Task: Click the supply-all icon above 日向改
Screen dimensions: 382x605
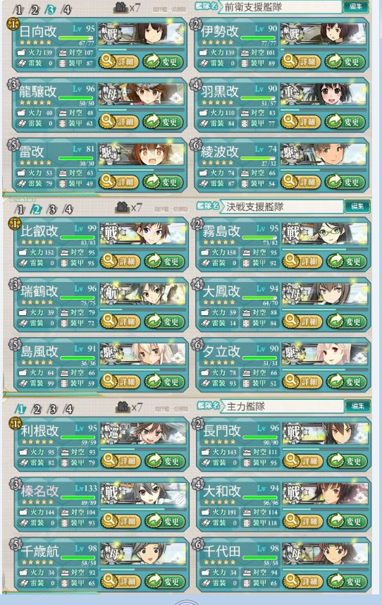Action: 121,7
